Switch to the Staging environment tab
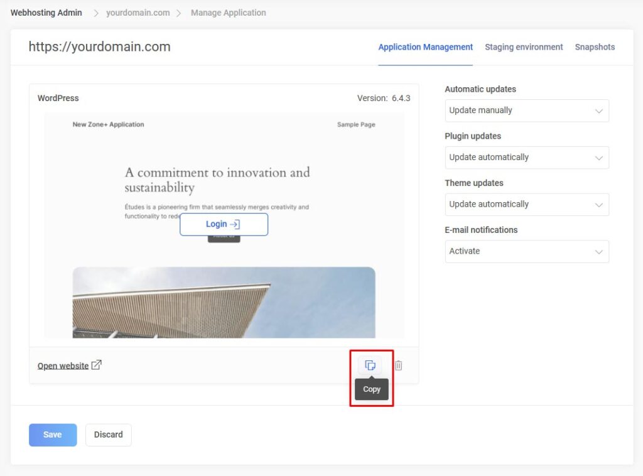This screenshot has height=476, width=643. tap(524, 47)
